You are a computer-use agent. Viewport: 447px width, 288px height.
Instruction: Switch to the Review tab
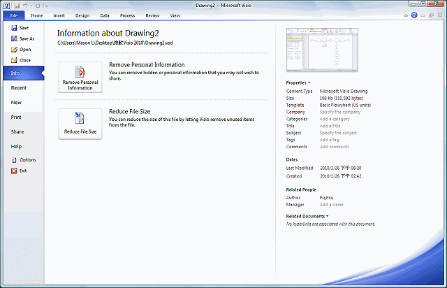(x=152, y=15)
